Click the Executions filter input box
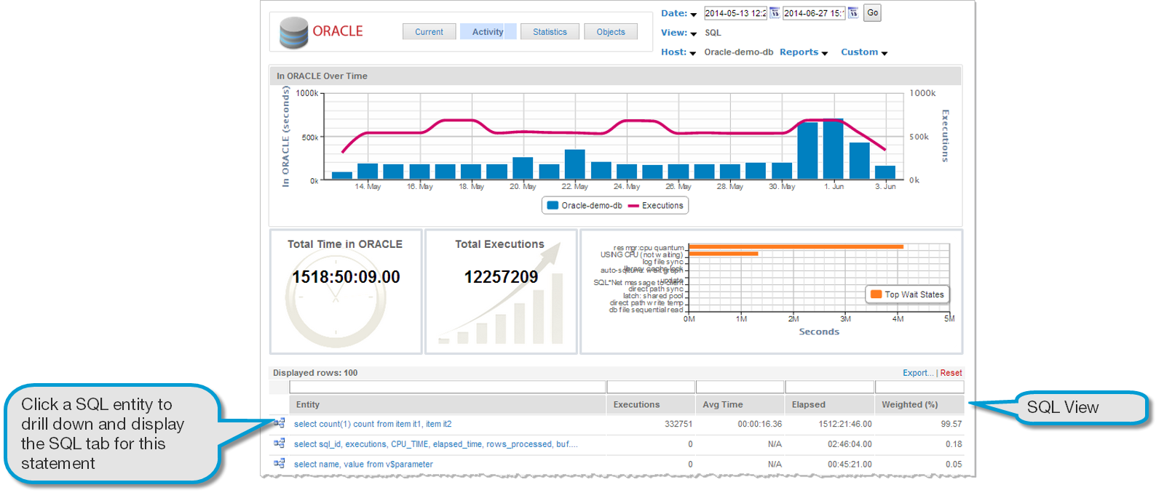Screen dimensions: 1156x498 coord(651,387)
